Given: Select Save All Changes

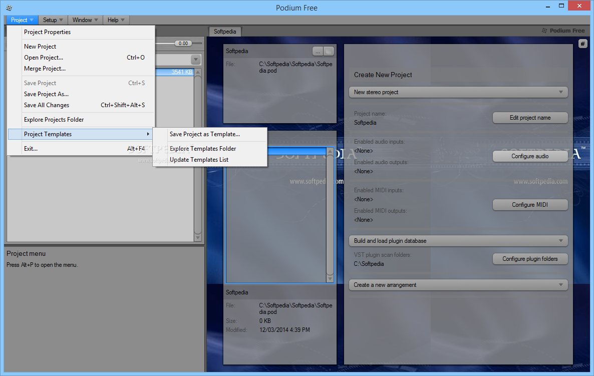Looking at the screenshot, I should [x=81, y=105].
